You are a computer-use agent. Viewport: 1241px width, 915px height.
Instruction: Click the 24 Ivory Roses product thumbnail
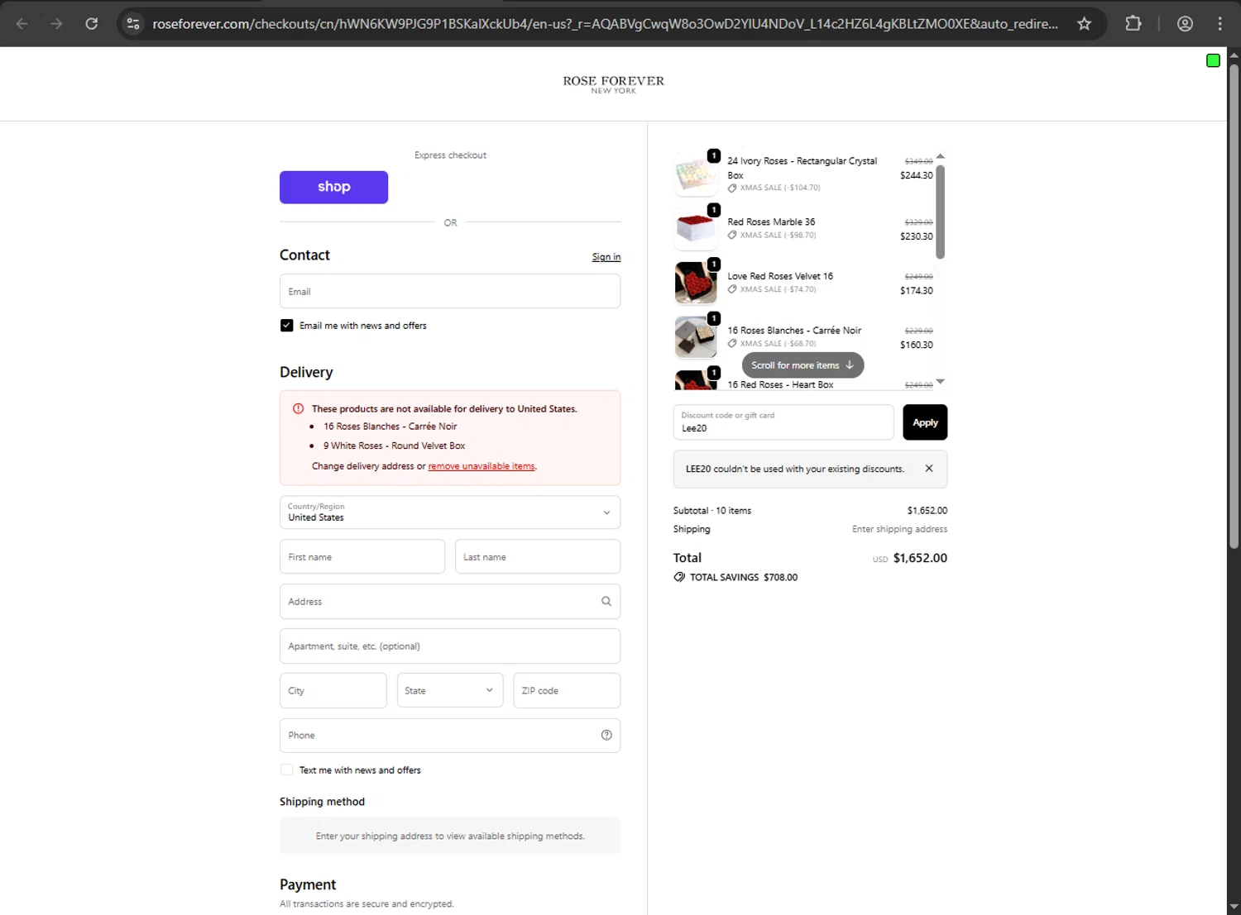click(x=696, y=174)
